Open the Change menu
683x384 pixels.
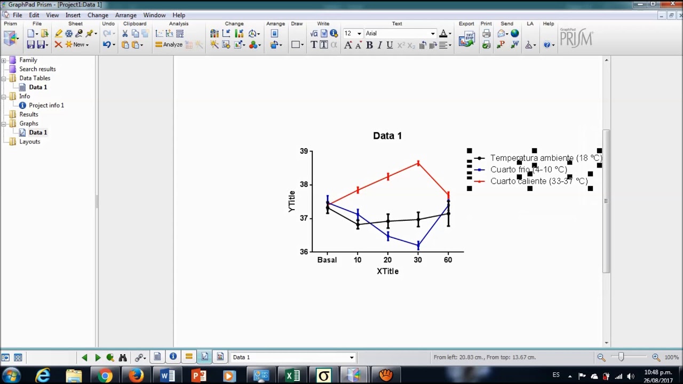point(98,15)
